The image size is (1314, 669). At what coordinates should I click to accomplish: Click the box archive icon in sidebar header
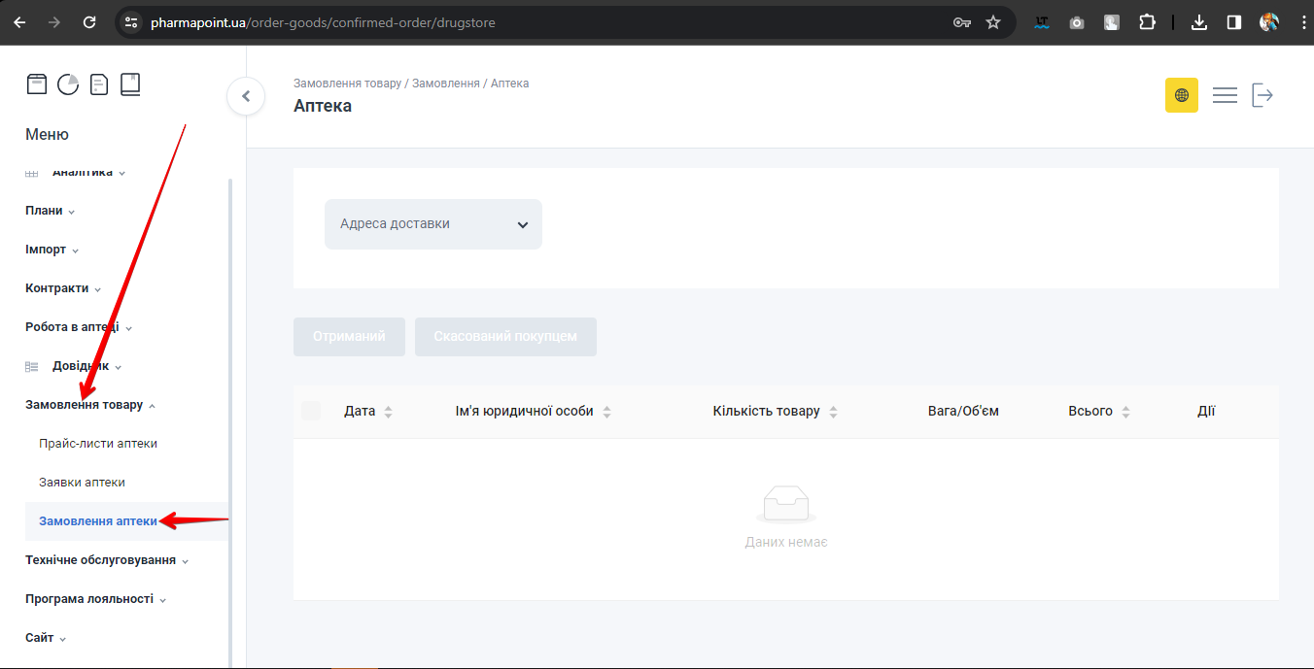(x=37, y=84)
